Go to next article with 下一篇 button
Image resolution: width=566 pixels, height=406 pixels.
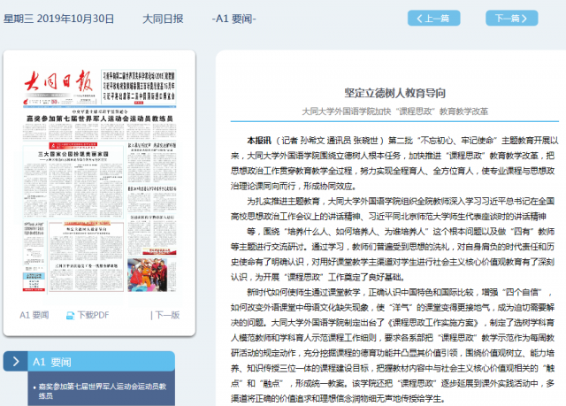pyautogui.click(x=511, y=18)
